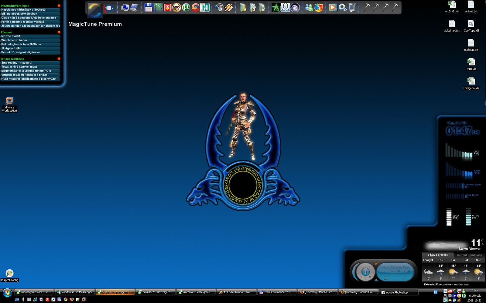Click the ATI tray icon

(450, 291)
